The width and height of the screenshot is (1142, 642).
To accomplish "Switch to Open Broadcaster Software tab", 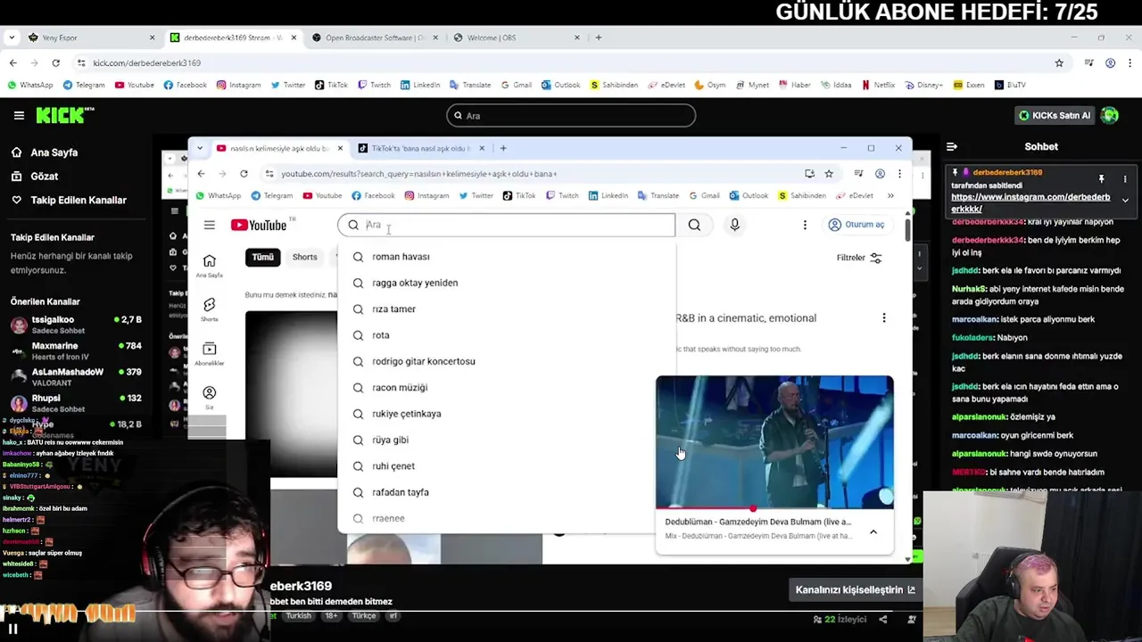I will coord(375,37).
